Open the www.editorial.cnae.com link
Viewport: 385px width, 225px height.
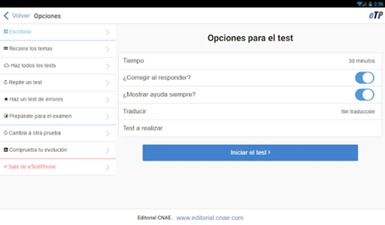click(x=210, y=217)
